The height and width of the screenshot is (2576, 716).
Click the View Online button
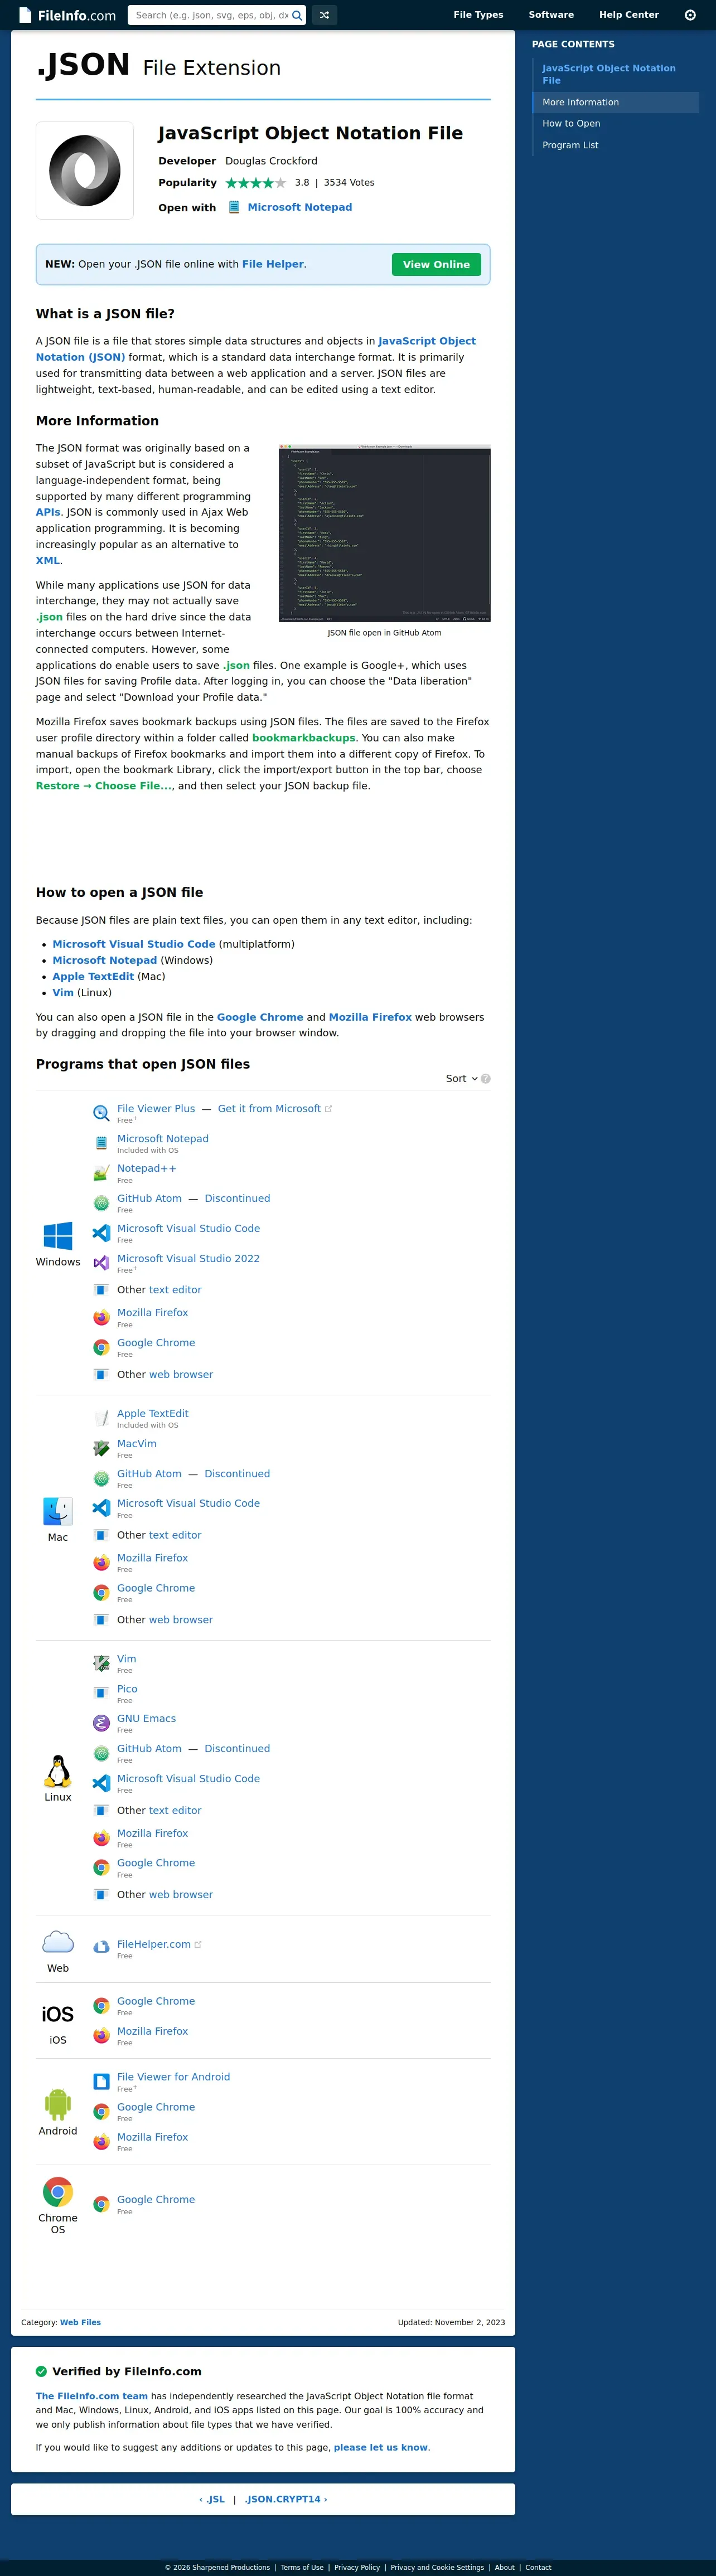436,264
